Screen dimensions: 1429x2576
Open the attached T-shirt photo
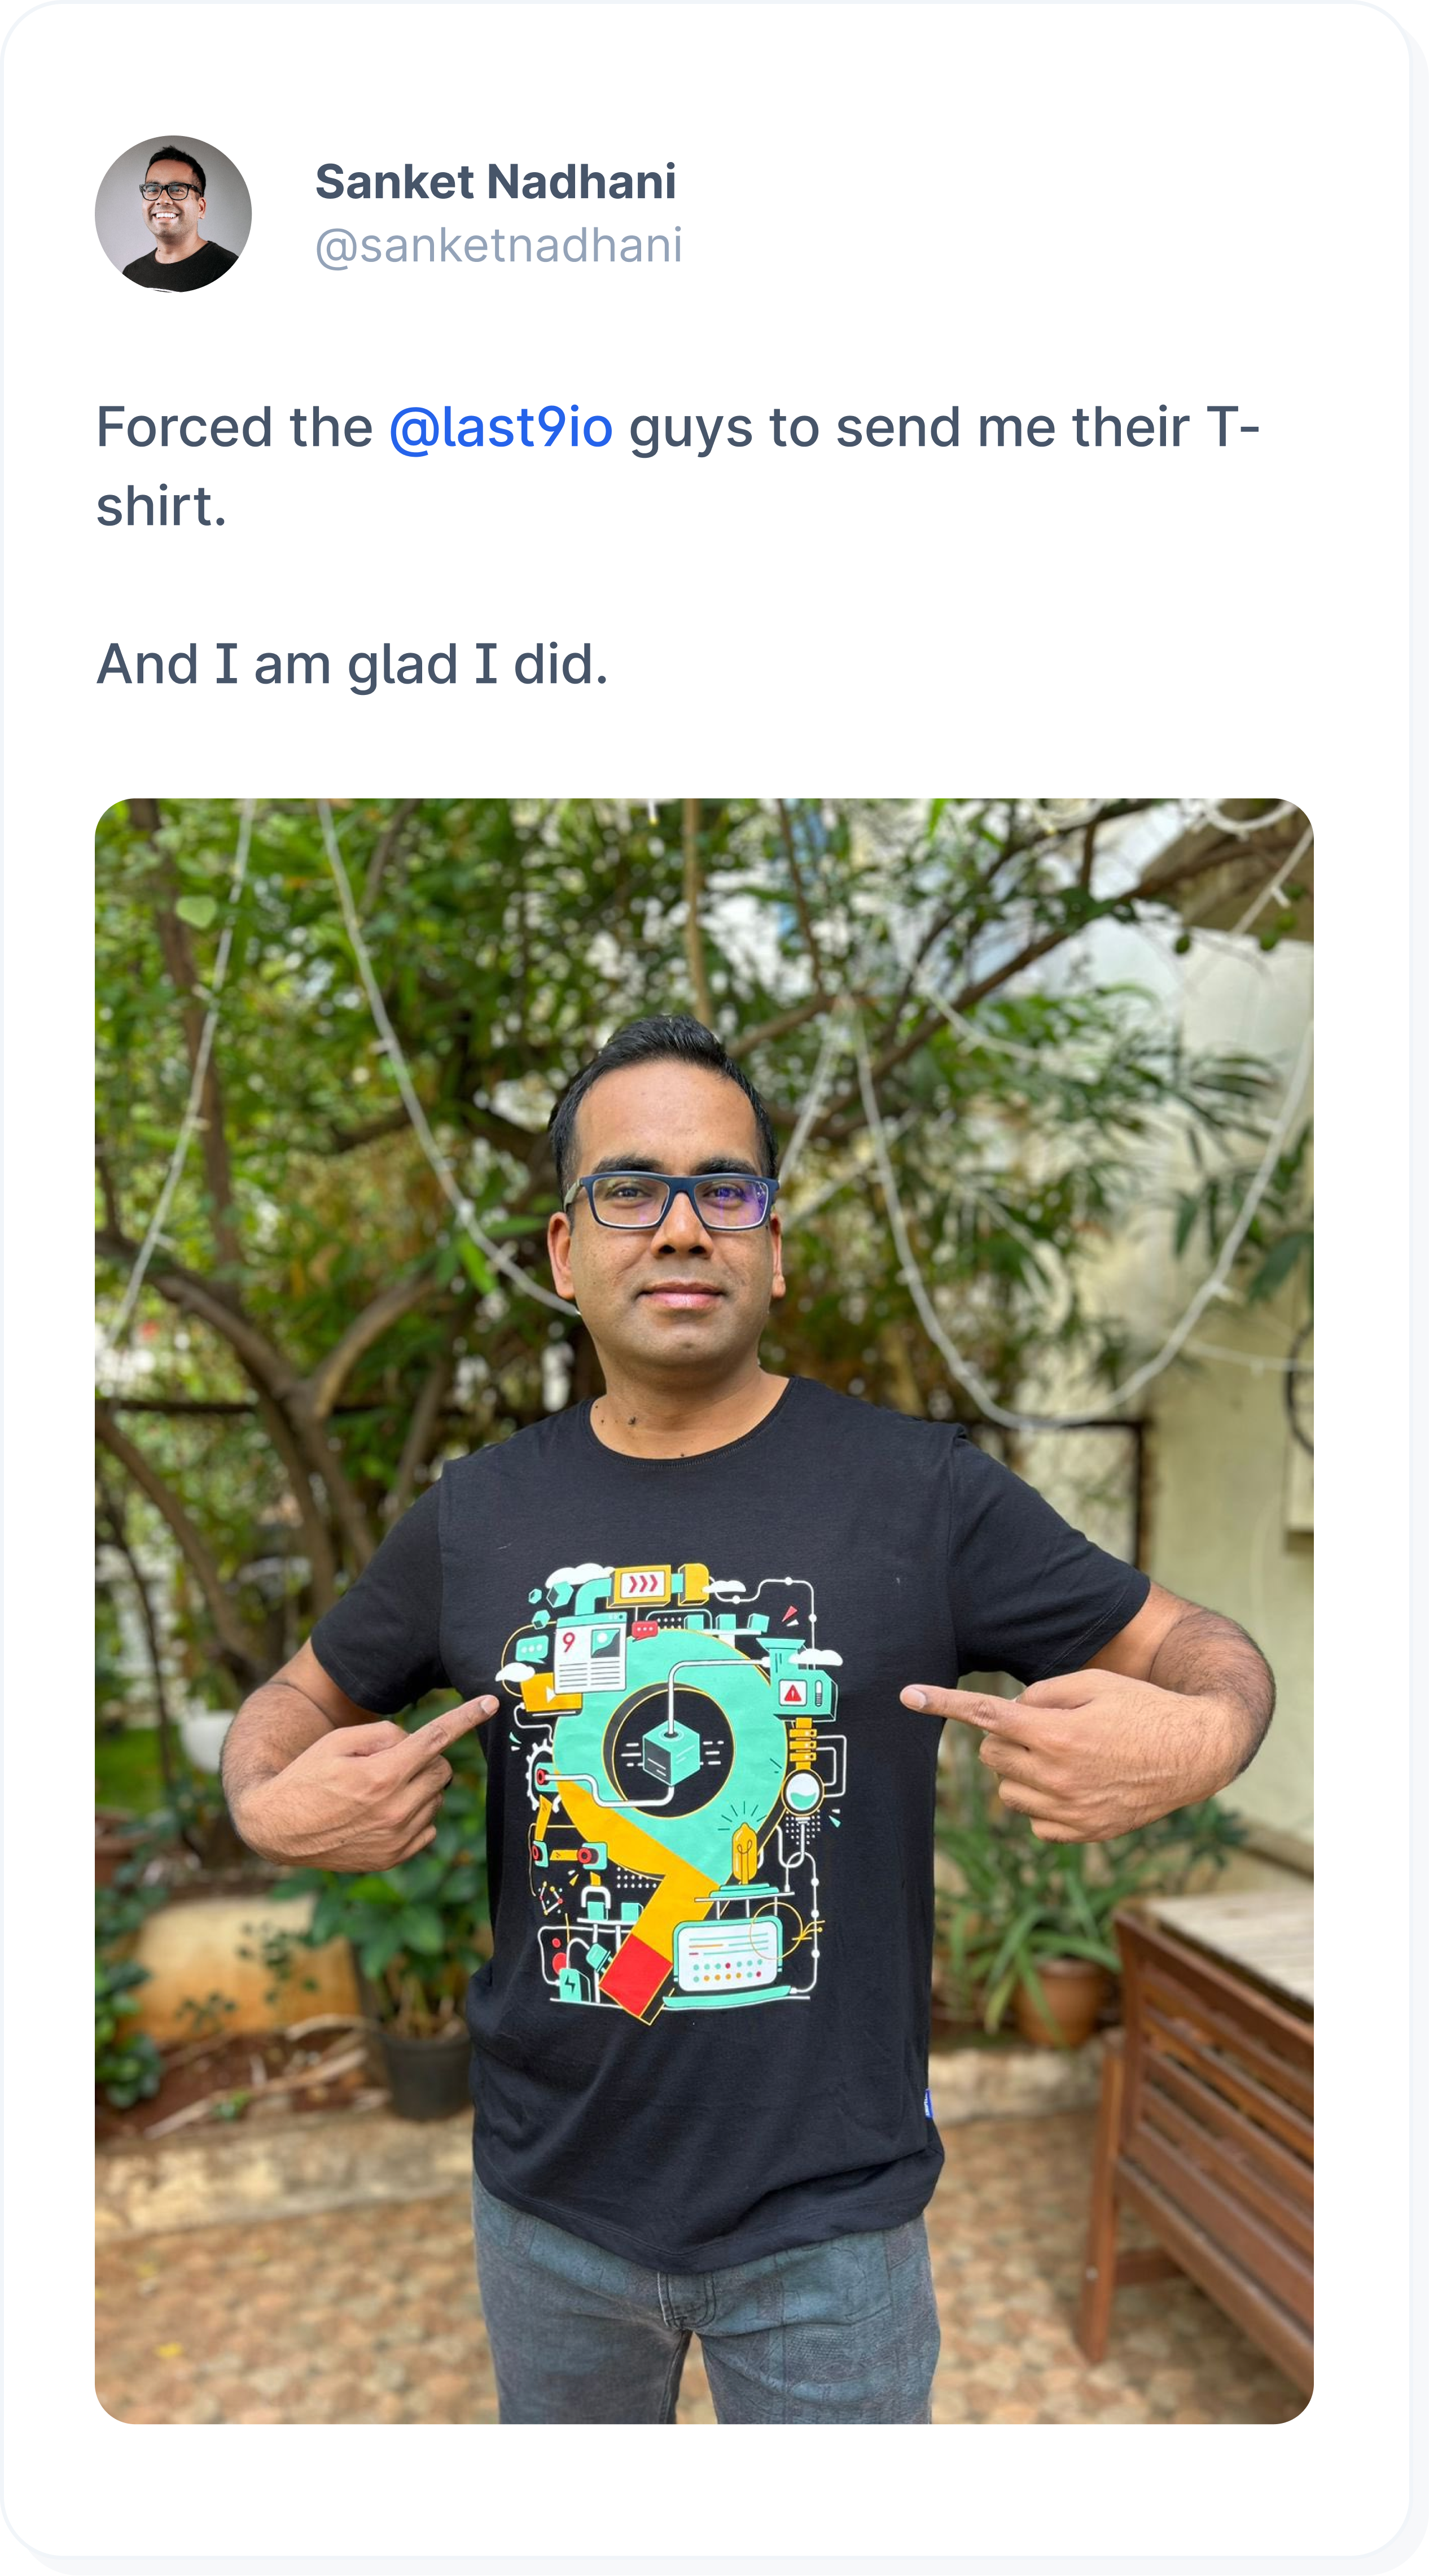704,1610
